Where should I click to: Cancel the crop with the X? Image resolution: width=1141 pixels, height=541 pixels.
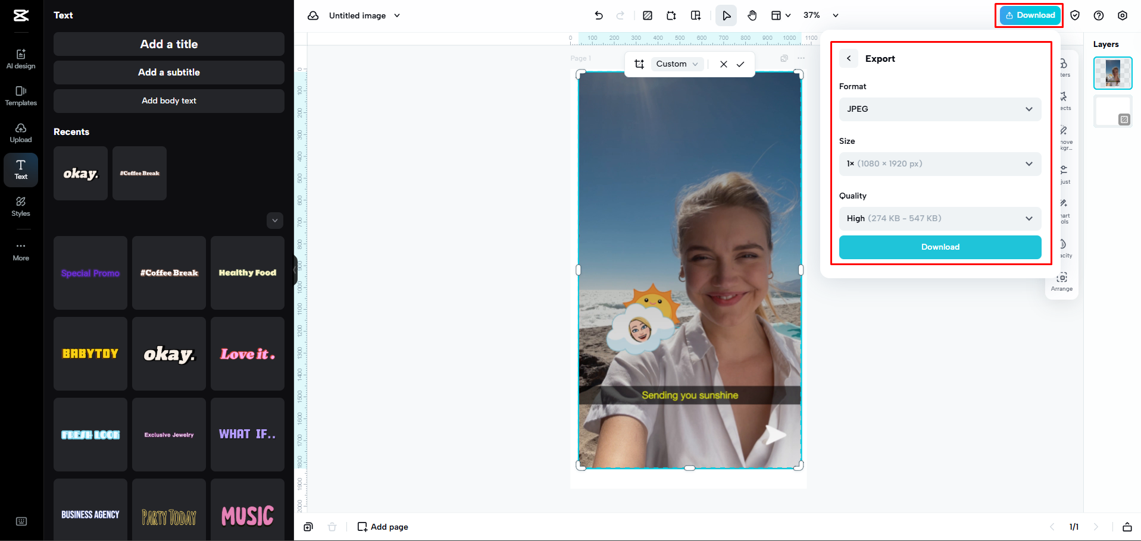click(723, 64)
